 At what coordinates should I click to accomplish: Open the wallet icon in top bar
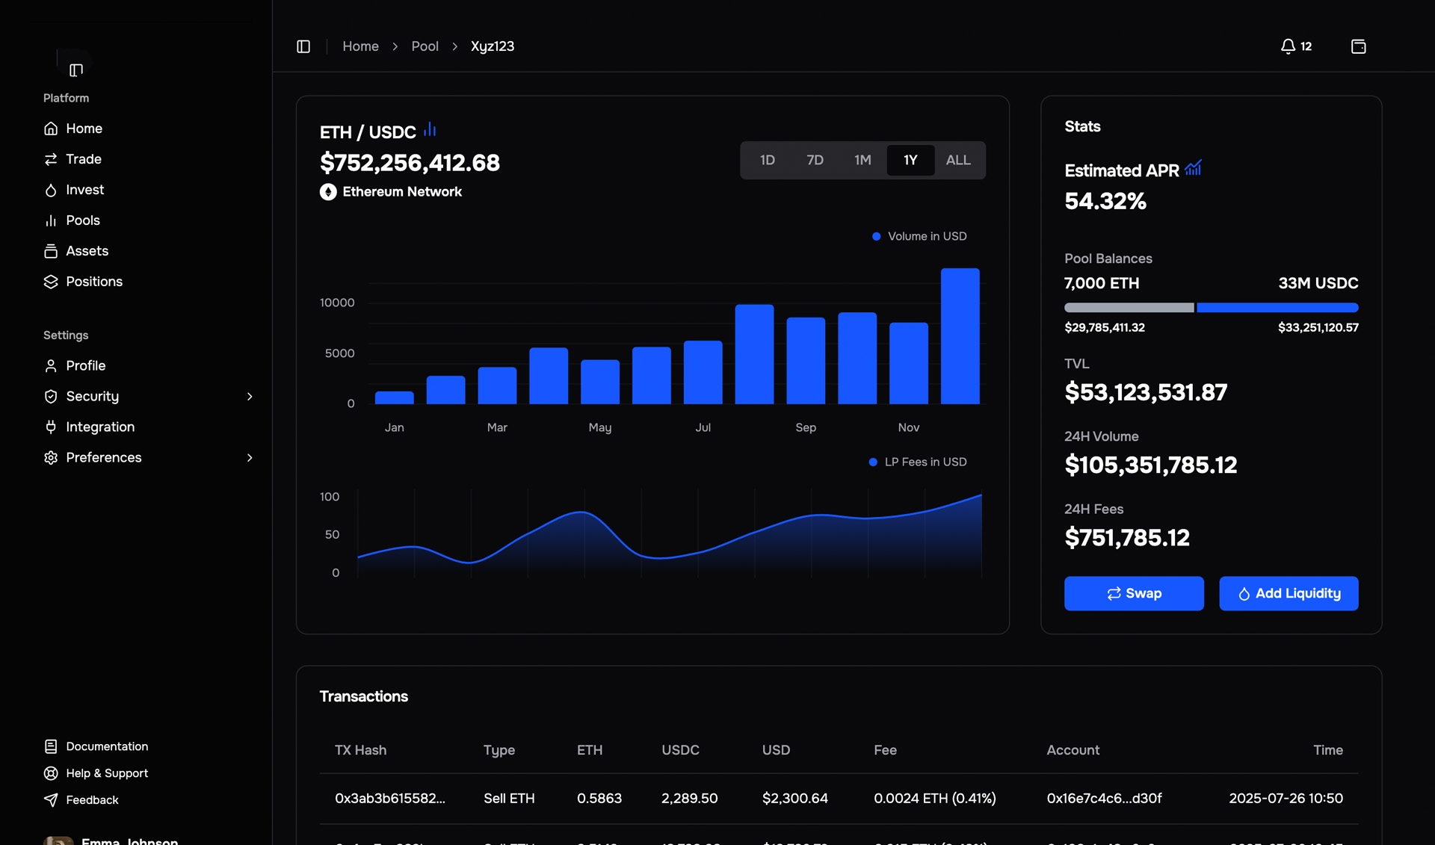[1358, 46]
